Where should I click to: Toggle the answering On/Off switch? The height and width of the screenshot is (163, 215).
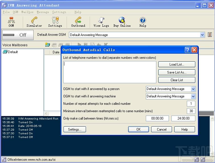pos(18,35)
